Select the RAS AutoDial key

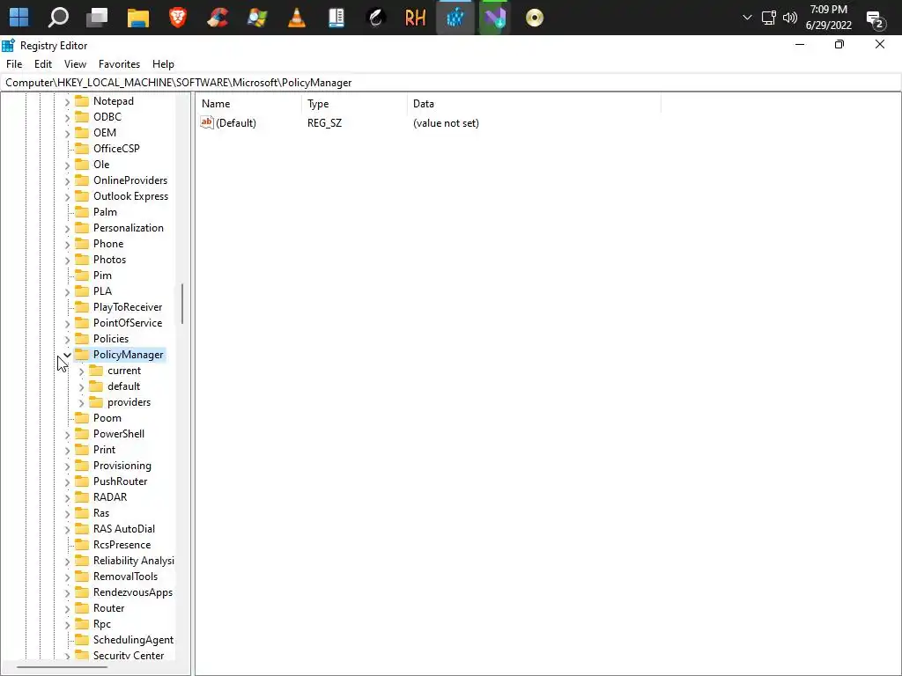click(x=123, y=529)
